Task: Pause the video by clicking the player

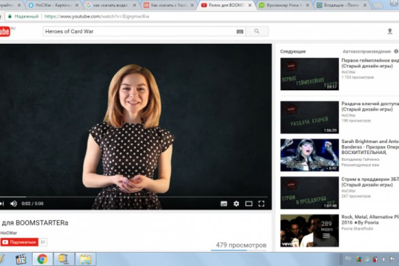Action: (136, 120)
